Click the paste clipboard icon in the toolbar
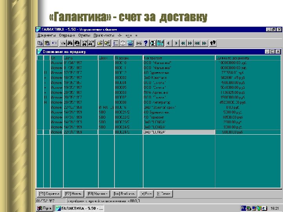This screenshot has width=283, height=212. (x=47, y=43)
